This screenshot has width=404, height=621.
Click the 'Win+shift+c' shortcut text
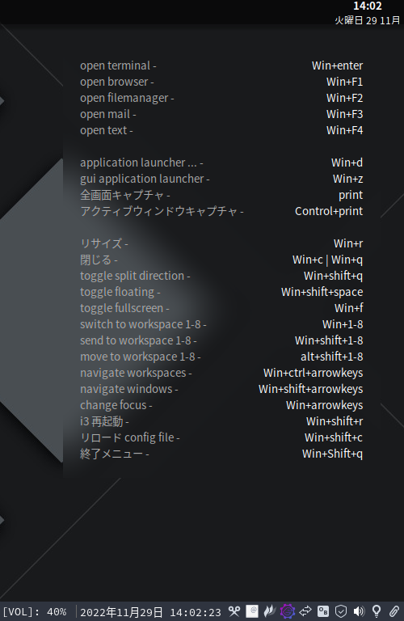(334, 437)
